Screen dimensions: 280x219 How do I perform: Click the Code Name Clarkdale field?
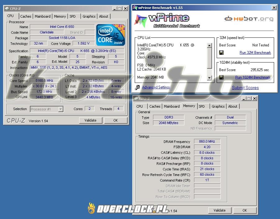point(47,32)
